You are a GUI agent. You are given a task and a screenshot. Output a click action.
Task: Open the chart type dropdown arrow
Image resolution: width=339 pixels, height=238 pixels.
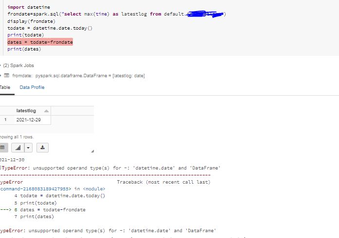tap(28, 148)
